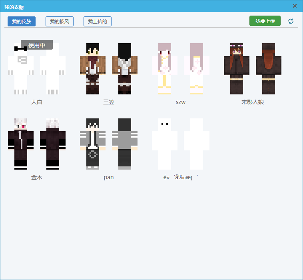Click the 三笠 skin name label
Viewport: 303px width, 280px height.
[109, 102]
